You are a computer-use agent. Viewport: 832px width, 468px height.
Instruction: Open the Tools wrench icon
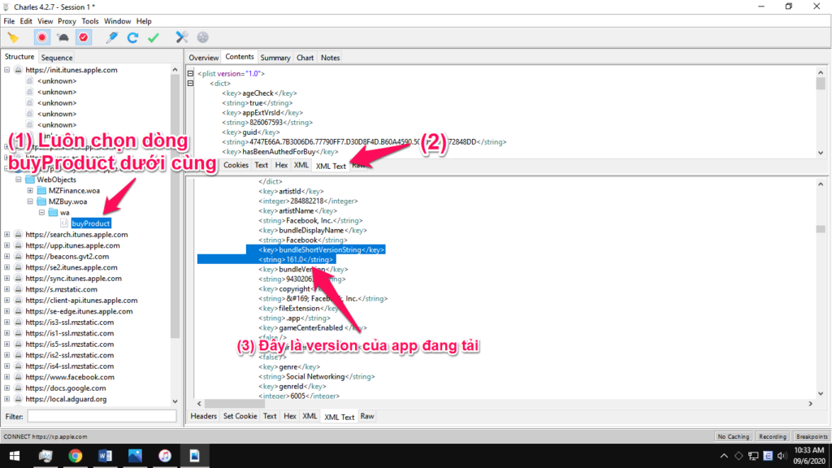[182, 37]
